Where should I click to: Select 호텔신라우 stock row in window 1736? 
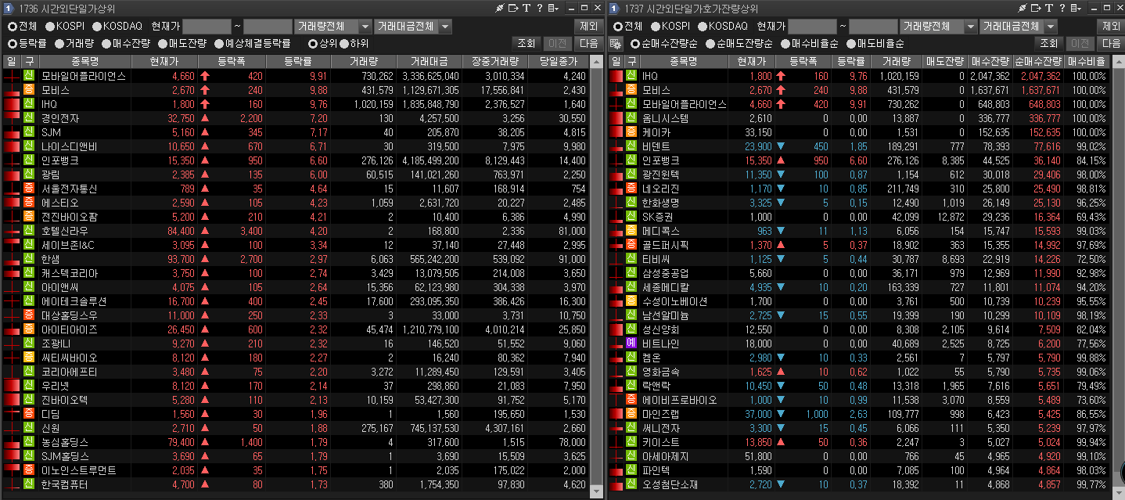point(296,231)
